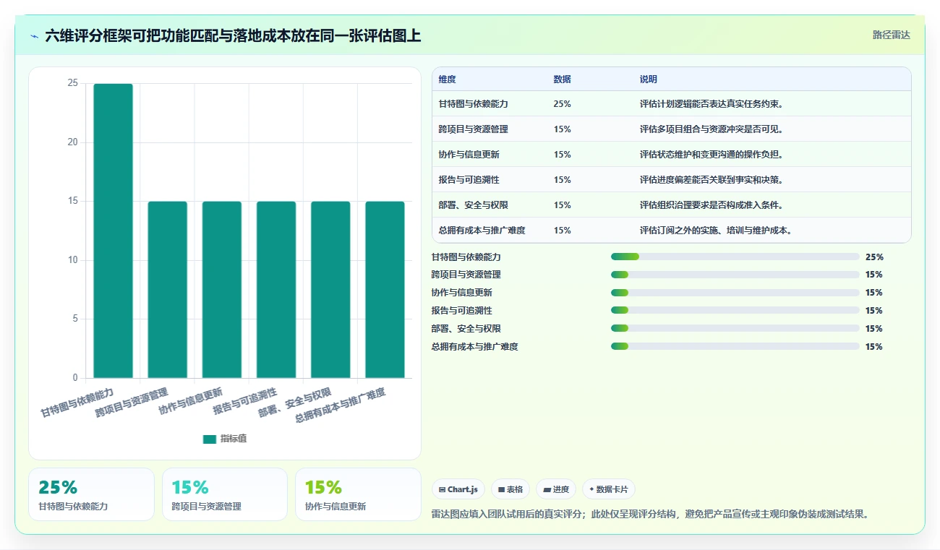Image resolution: width=940 pixels, height=550 pixels.
Task: Toggle the 指标值 legend swatch
Action: pyautogui.click(x=210, y=439)
